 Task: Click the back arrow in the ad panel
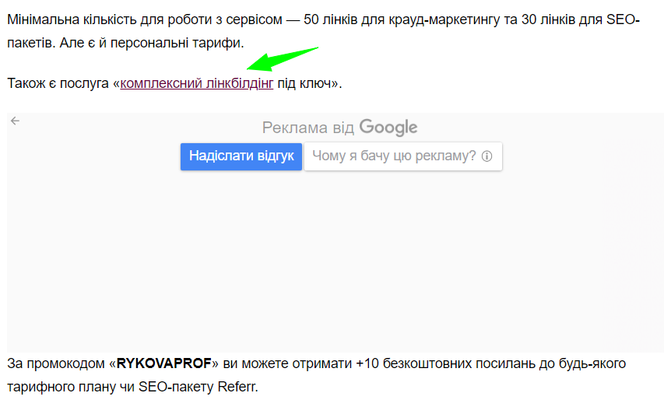click(x=15, y=121)
